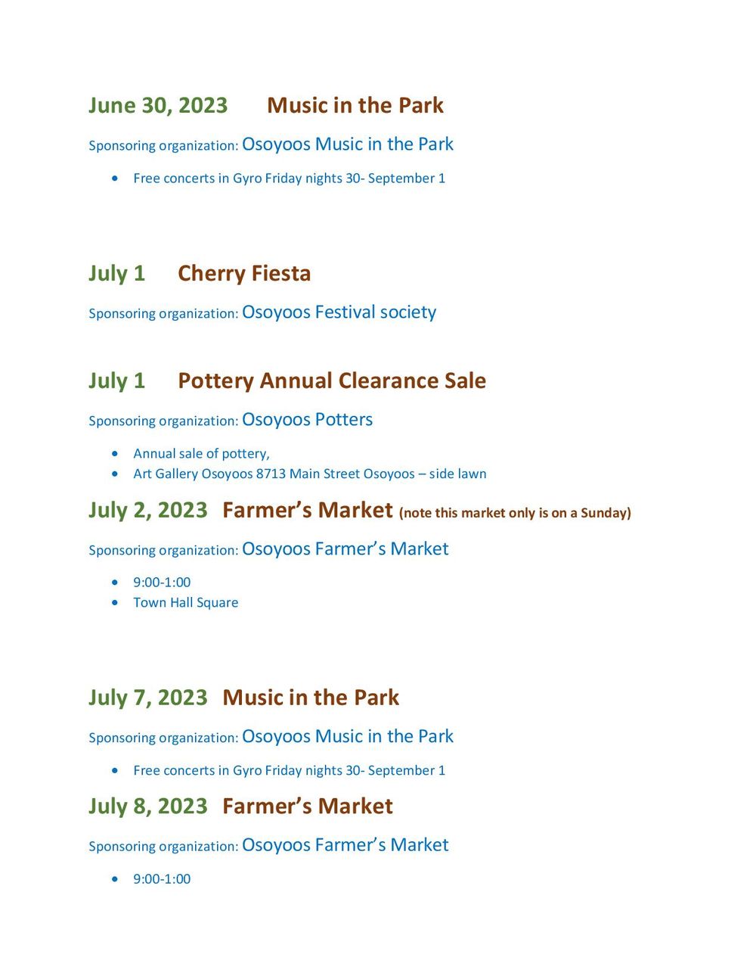The height and width of the screenshot is (979, 756).
Task: Click the Annual sale of pottery bullet
Action: tap(201, 453)
